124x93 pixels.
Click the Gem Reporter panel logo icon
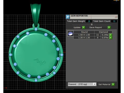68,17
